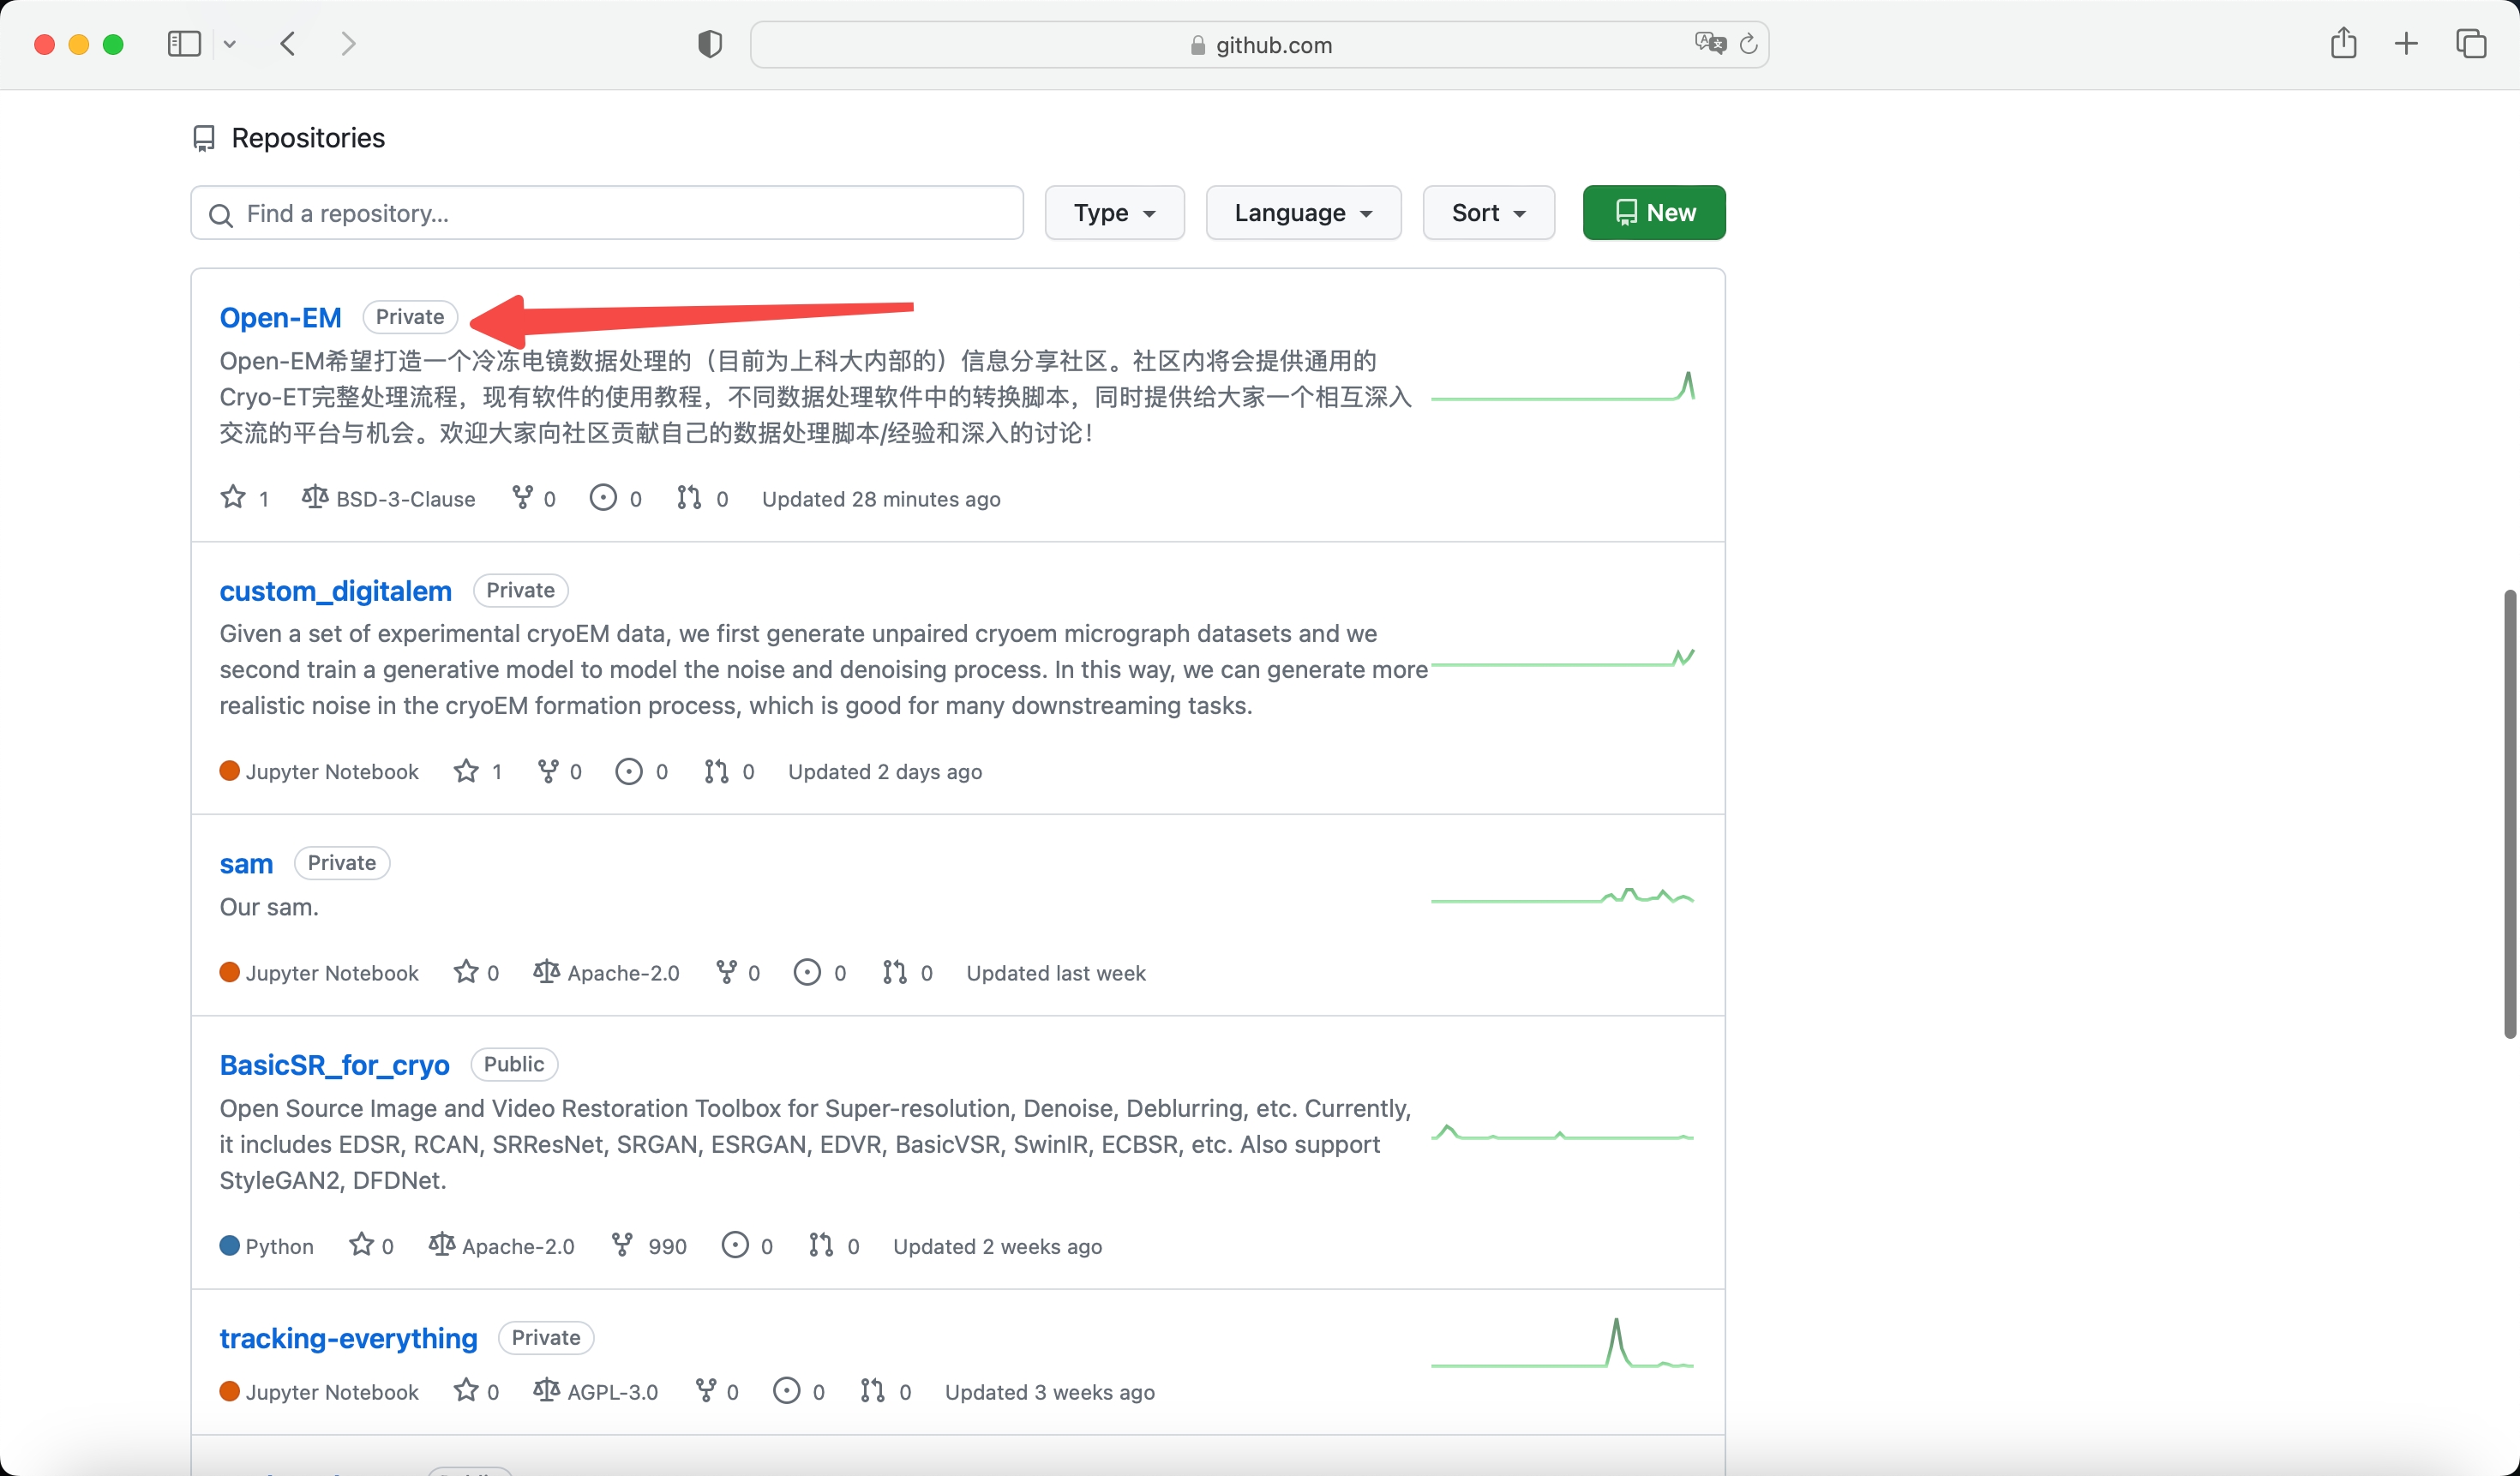Screen dimensions: 2520x1476
Task: Click "Updated 2 weeks ago" text
Action: pyautogui.click(x=998, y=1246)
